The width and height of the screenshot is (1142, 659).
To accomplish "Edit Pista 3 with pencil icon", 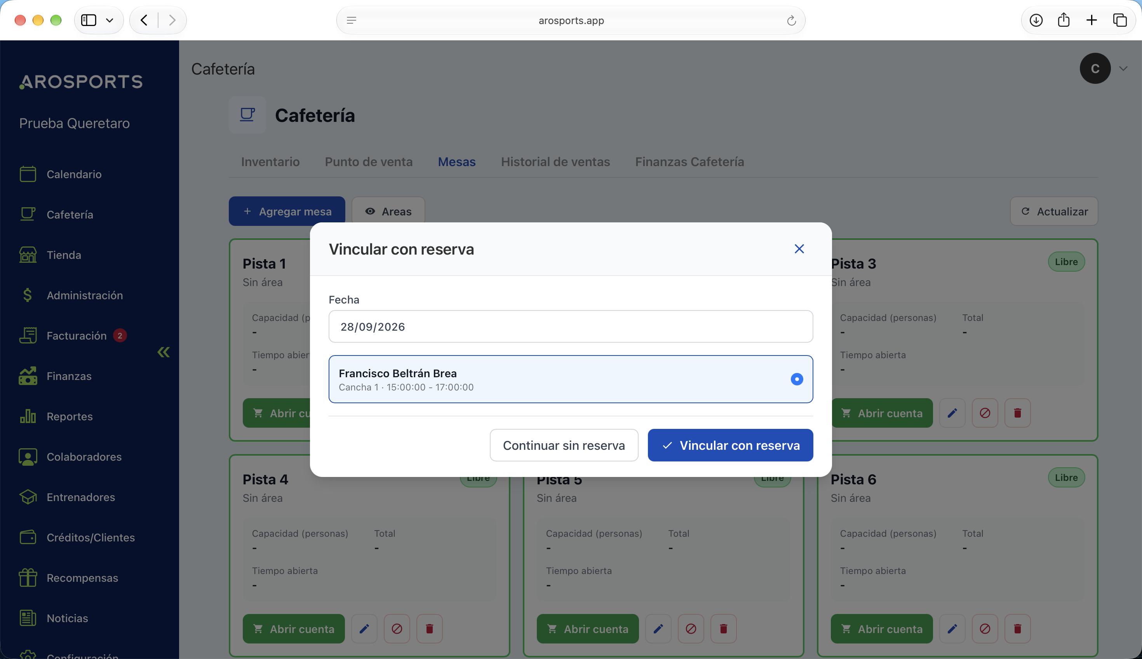I will (952, 413).
